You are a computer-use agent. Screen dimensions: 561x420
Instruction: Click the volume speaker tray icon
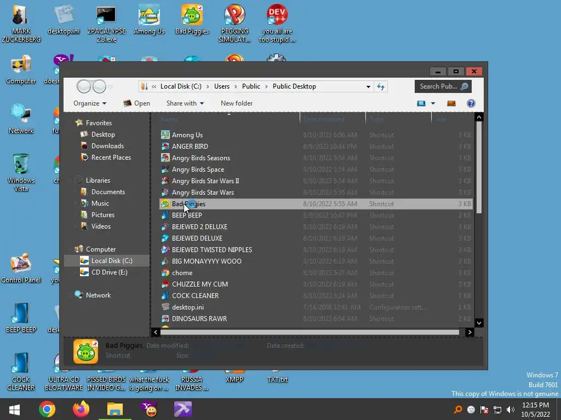pos(511,410)
